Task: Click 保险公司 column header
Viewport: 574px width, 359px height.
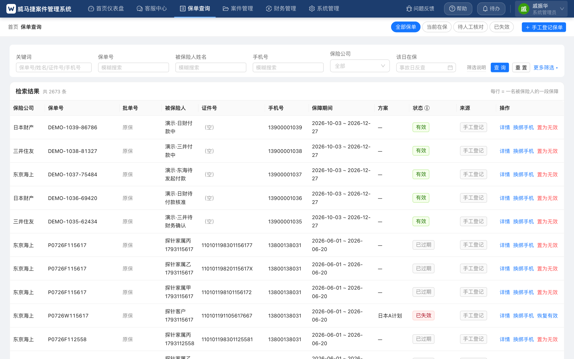Action: point(23,108)
